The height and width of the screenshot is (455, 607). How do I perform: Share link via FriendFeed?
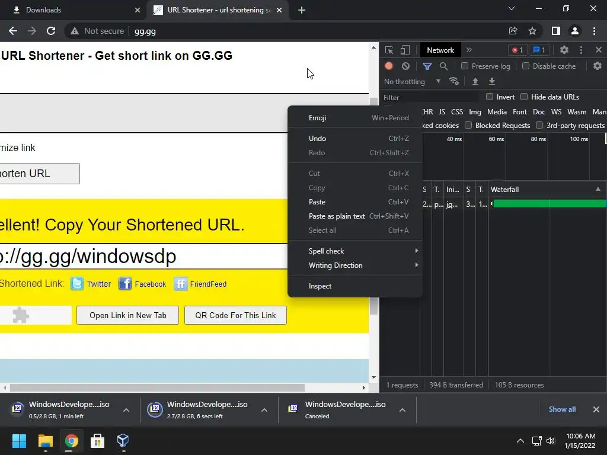(200, 284)
